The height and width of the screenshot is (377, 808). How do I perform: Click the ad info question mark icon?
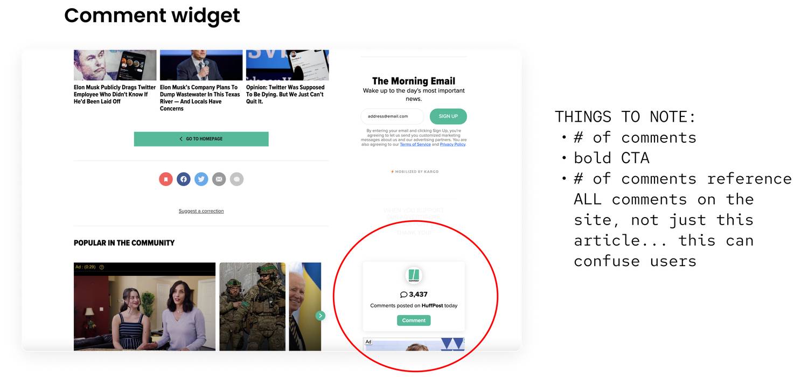coord(102,267)
